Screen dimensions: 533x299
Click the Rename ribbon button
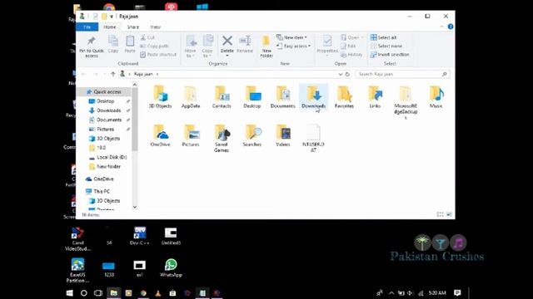pos(245,44)
